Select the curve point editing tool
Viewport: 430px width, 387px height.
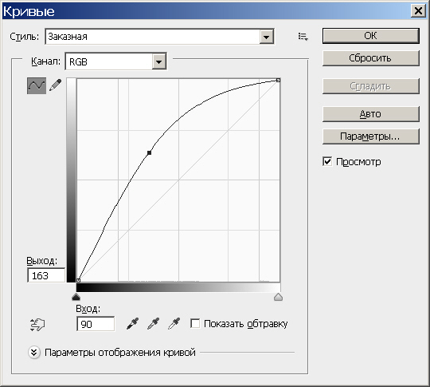[x=37, y=85]
